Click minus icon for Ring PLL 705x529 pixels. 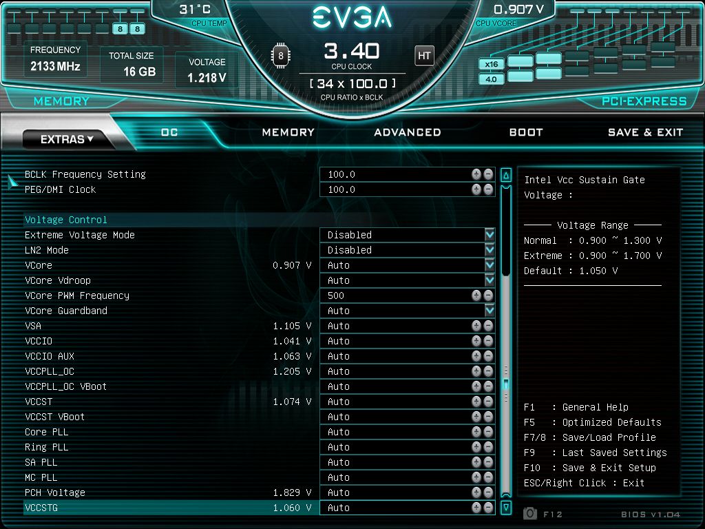tap(488, 447)
